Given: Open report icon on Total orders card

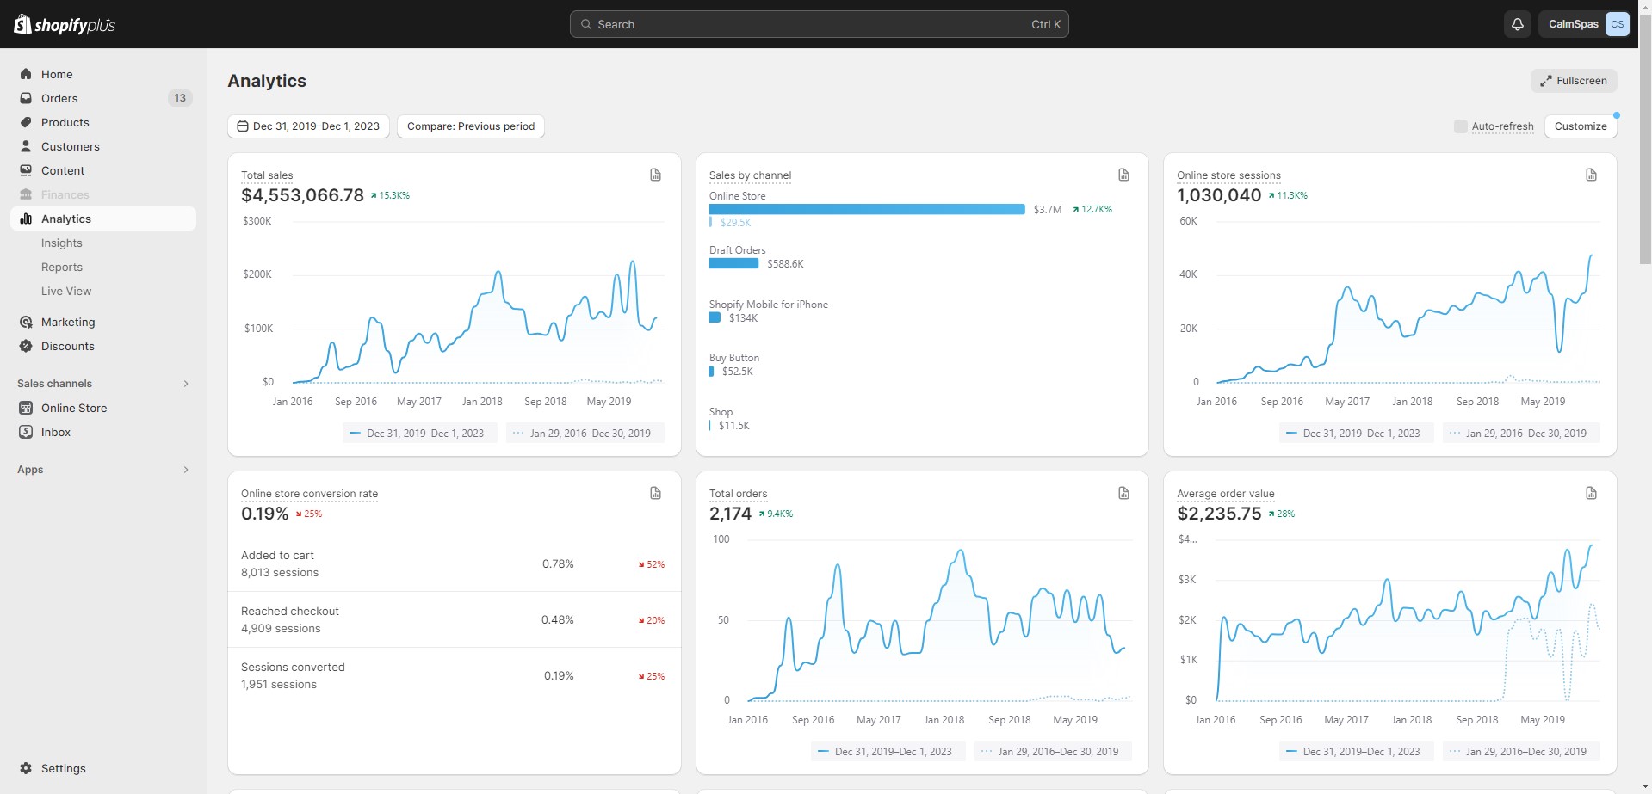Looking at the screenshot, I should tap(1123, 494).
